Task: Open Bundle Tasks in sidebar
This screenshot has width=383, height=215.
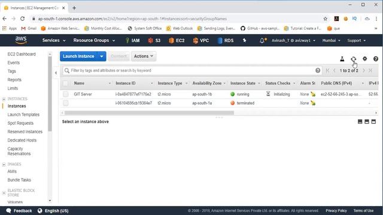Action: (19, 180)
